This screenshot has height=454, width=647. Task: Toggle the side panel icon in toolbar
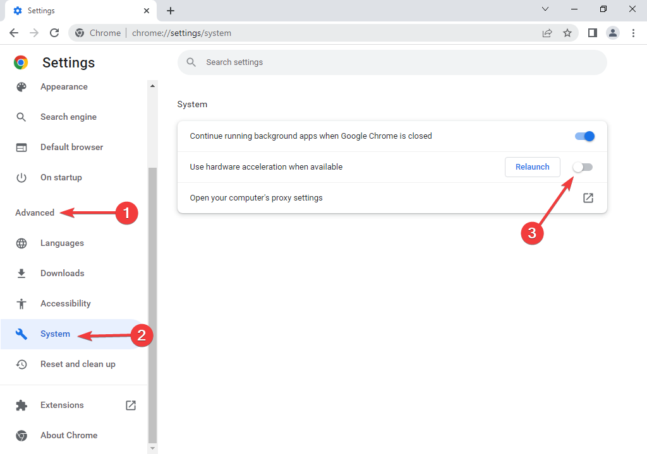point(592,32)
